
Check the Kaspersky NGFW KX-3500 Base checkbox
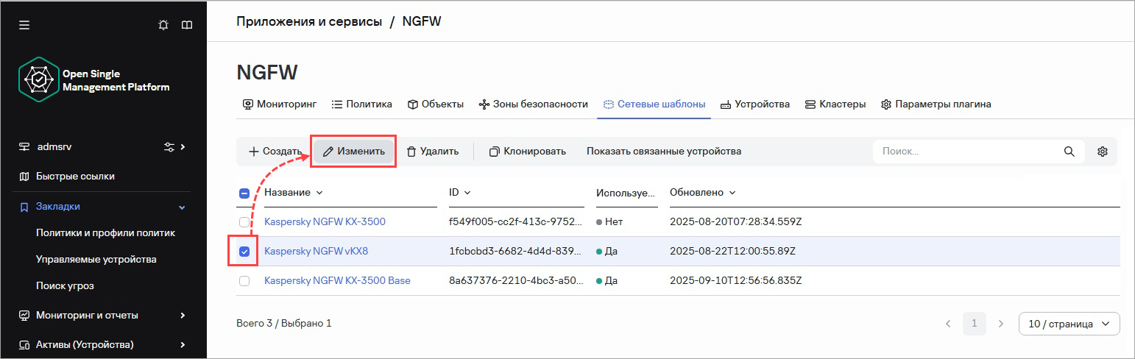tap(245, 281)
